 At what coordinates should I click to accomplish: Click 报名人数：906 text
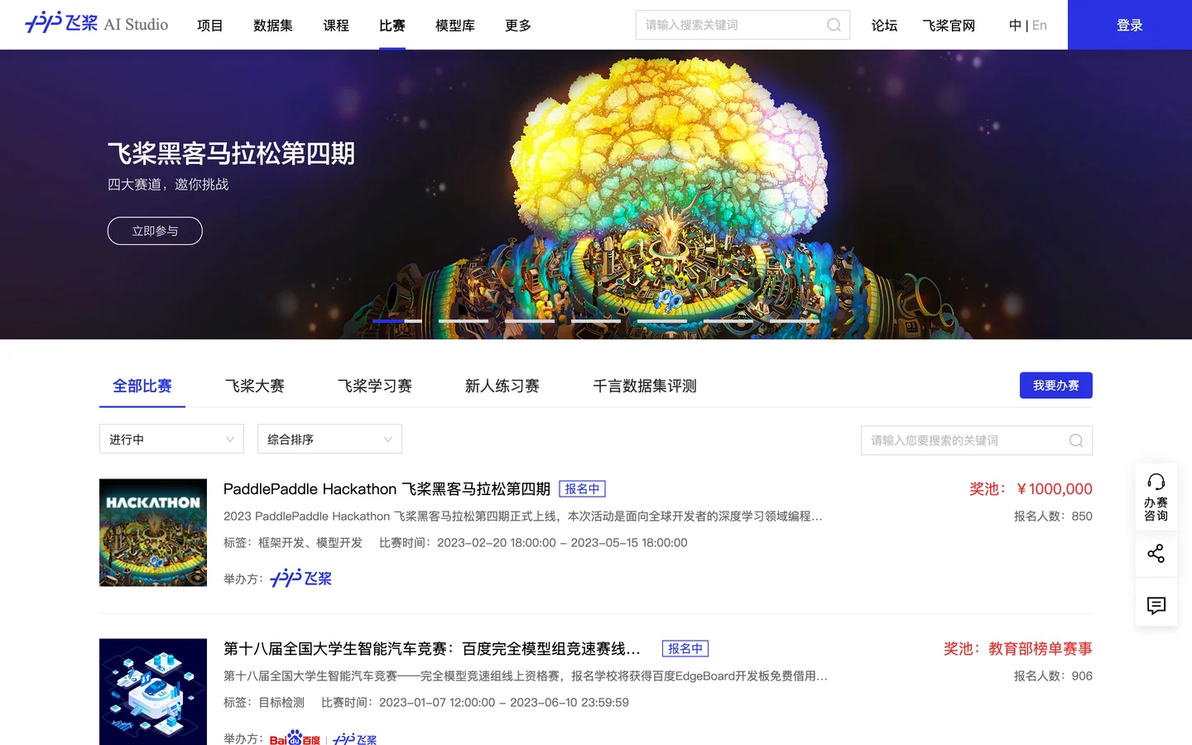click(x=1053, y=675)
